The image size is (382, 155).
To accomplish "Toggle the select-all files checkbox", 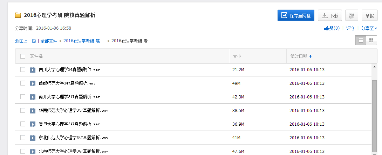I will click(23, 56).
